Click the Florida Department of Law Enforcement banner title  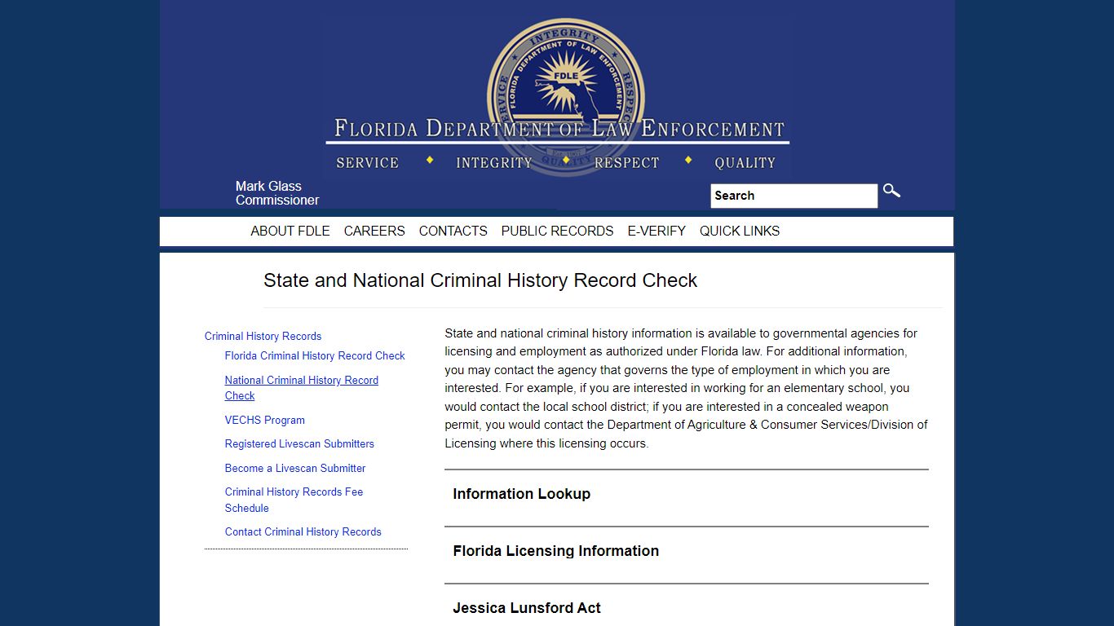click(x=559, y=129)
